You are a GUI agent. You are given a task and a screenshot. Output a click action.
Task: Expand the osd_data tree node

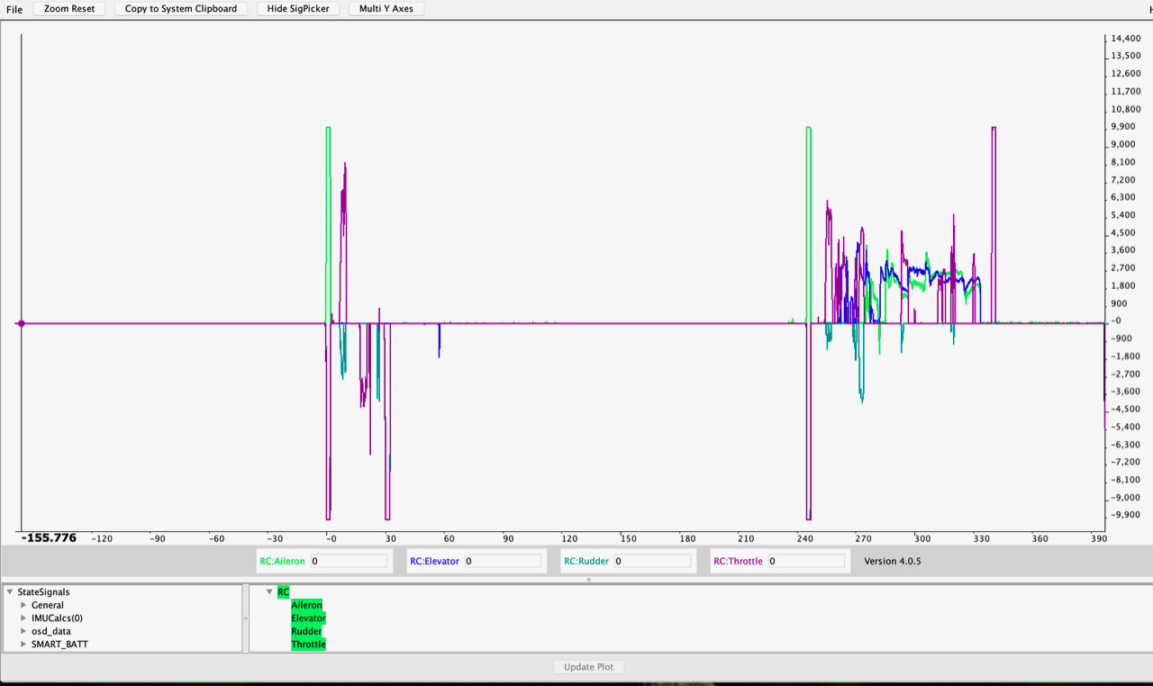point(24,631)
